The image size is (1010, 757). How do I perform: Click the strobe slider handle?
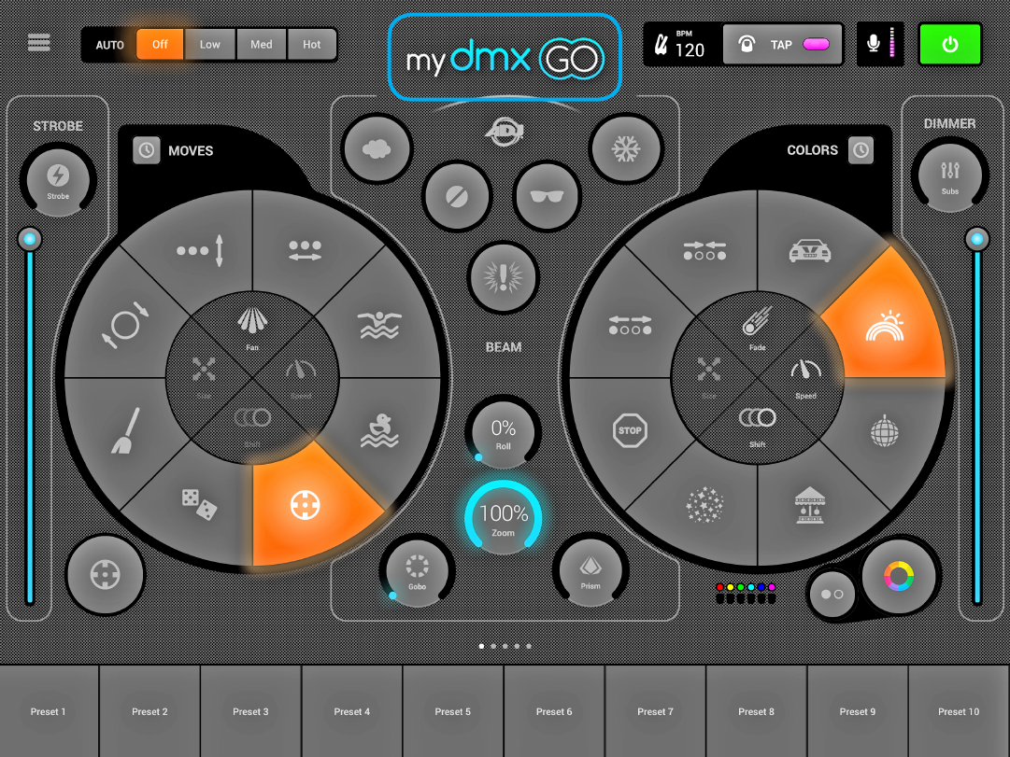pyautogui.click(x=30, y=240)
